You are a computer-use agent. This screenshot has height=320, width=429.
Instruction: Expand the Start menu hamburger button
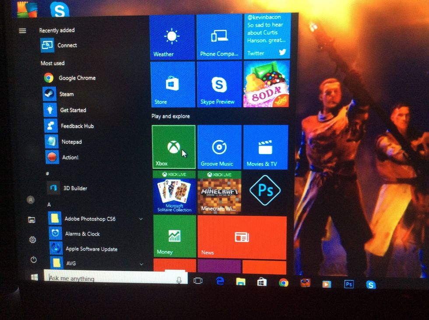(23, 31)
